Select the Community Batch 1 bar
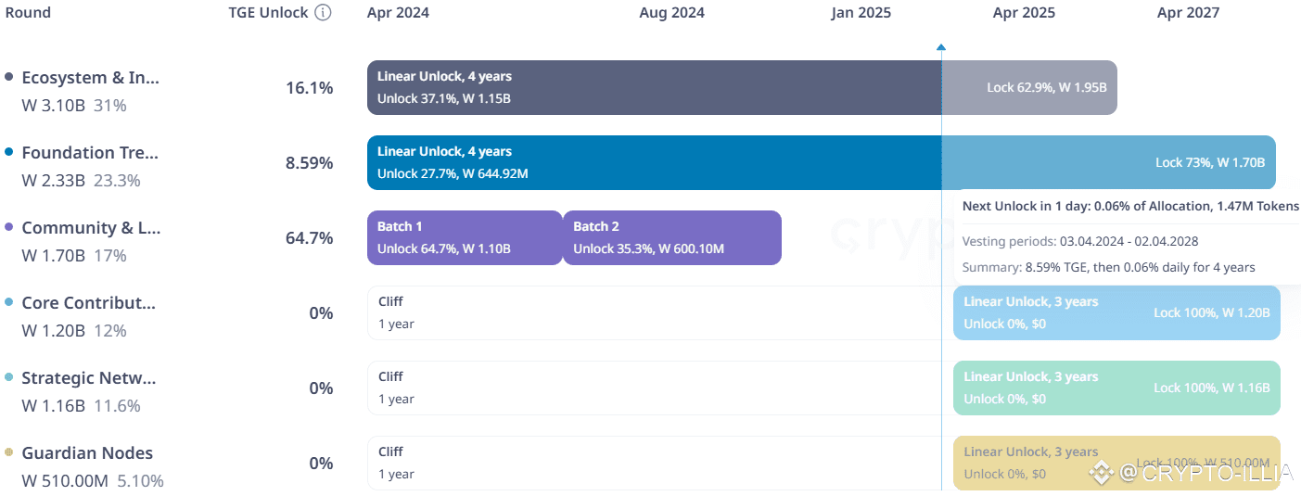1301x496 pixels. pos(464,237)
